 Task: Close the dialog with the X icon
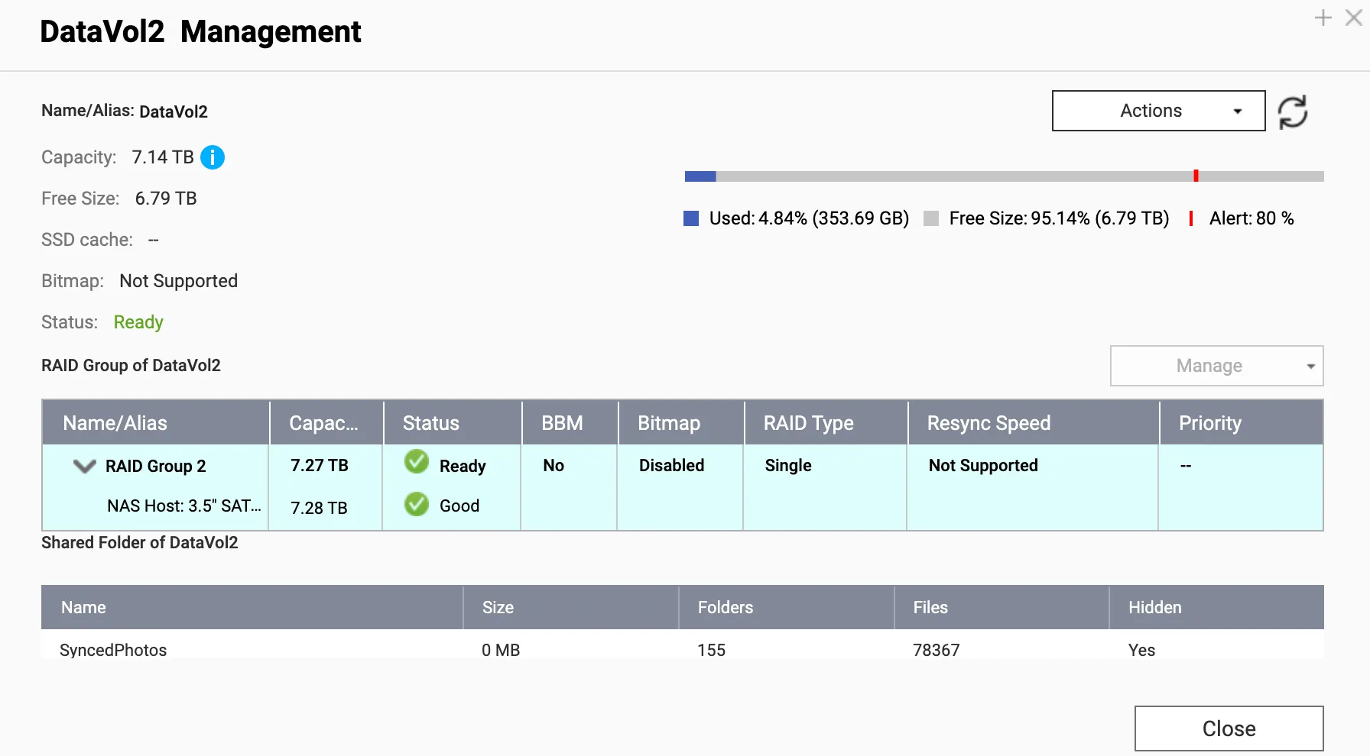point(1353,18)
